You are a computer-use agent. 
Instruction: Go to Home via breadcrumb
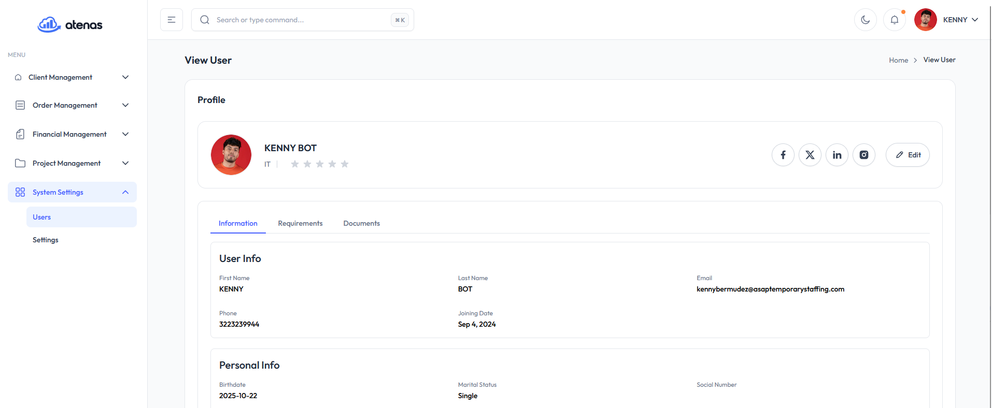pyautogui.click(x=898, y=60)
